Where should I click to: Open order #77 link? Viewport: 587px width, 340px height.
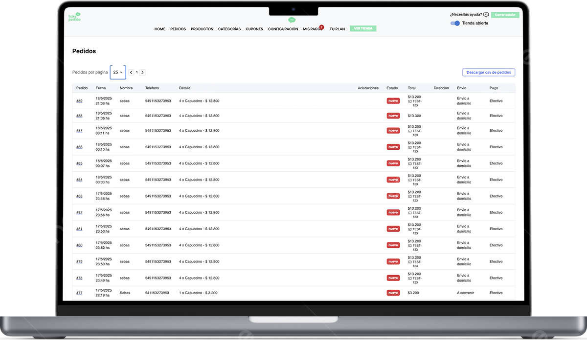coord(79,293)
